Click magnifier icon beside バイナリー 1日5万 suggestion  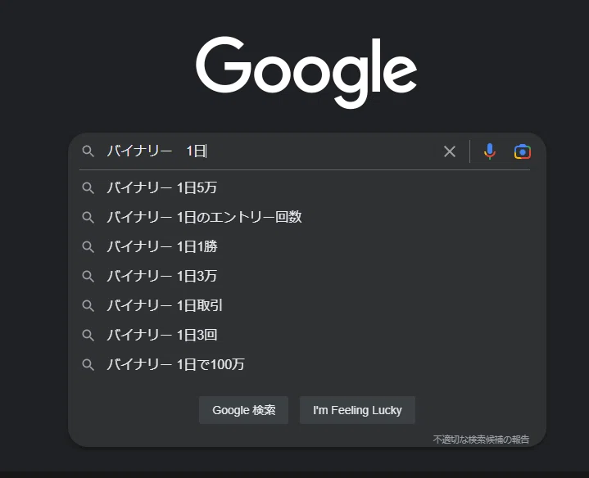[x=88, y=187]
